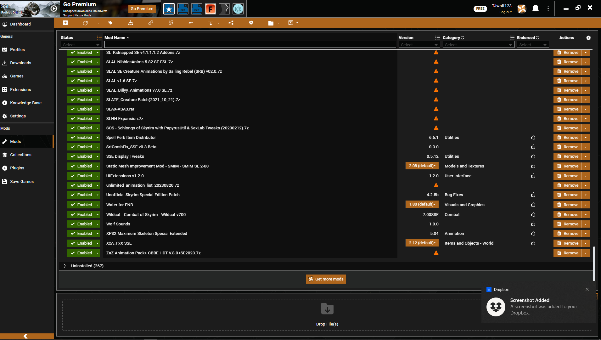Click the dependencies tree toolbar icon

click(231, 23)
